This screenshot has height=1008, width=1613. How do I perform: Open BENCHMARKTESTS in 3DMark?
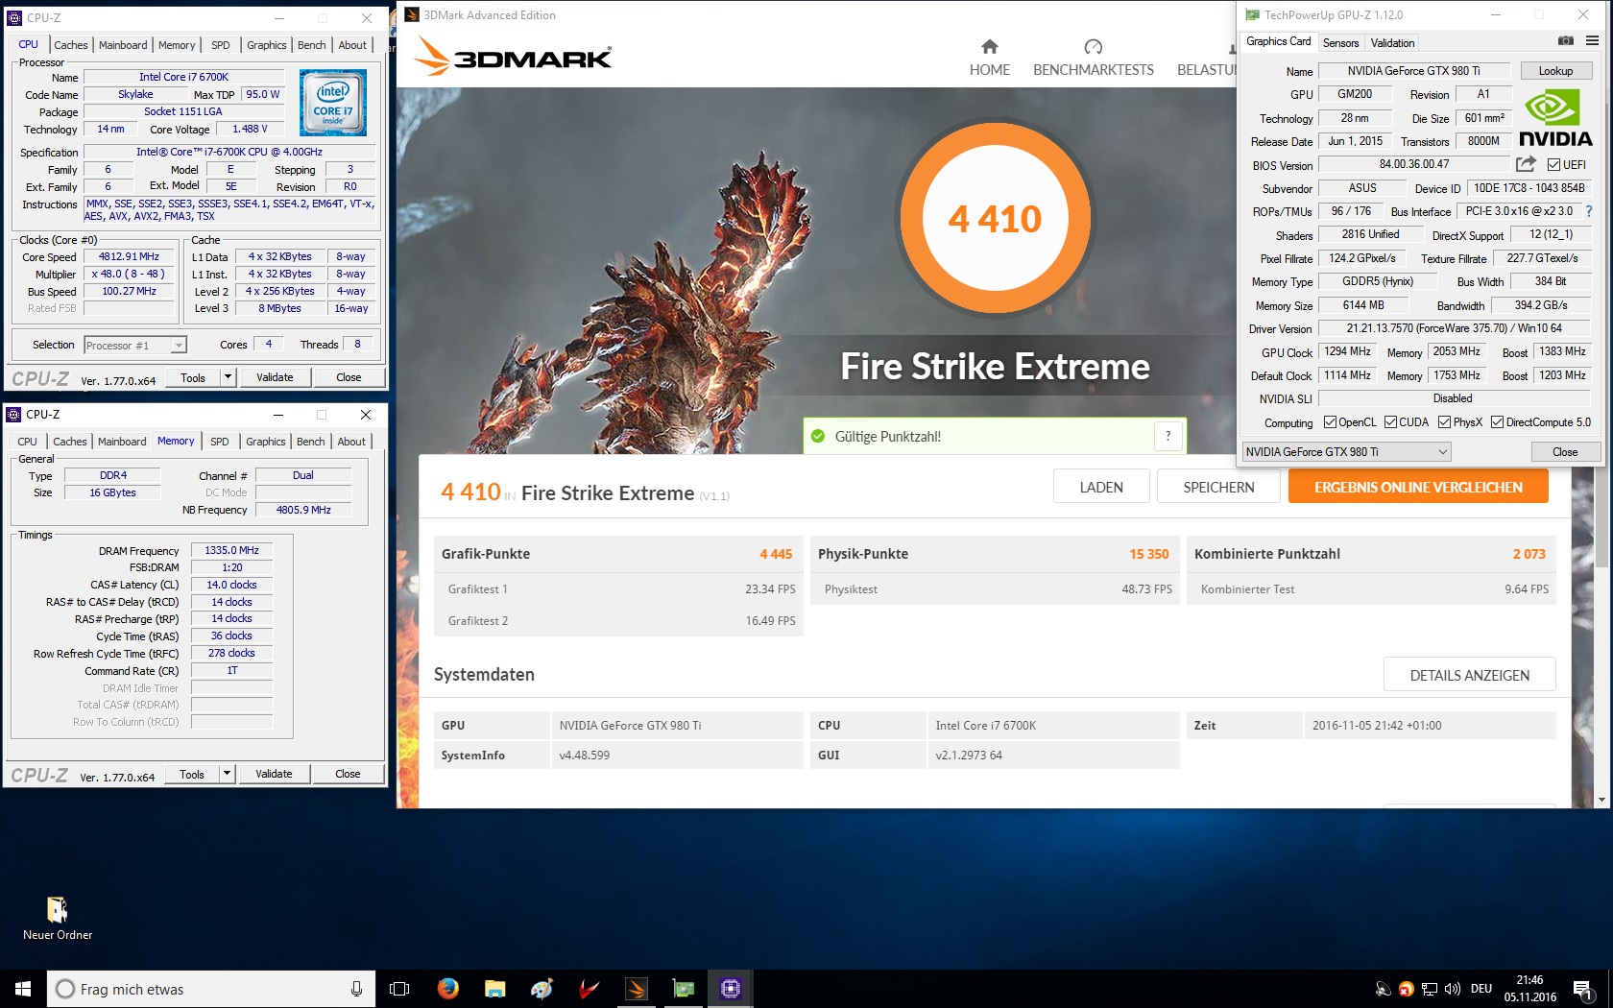(x=1093, y=58)
